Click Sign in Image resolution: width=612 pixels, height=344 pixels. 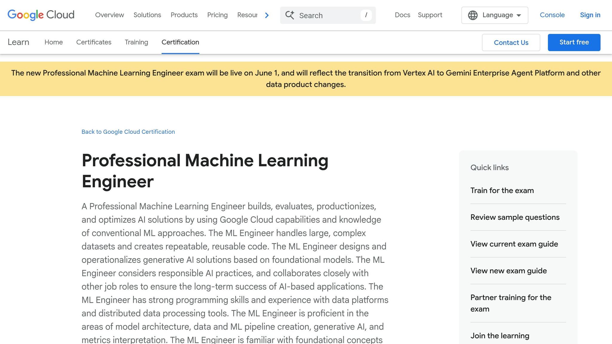tap(590, 15)
